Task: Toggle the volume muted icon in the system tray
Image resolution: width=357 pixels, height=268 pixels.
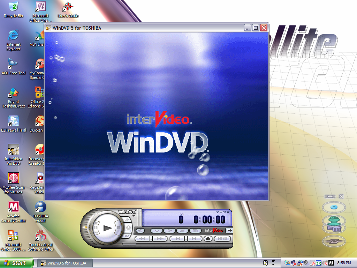Action: [x=305, y=263]
